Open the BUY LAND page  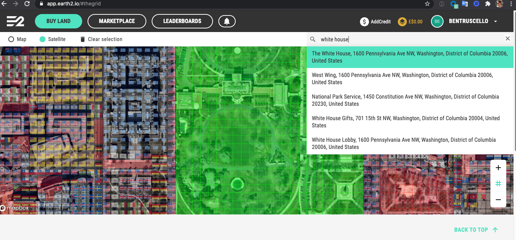(x=58, y=21)
